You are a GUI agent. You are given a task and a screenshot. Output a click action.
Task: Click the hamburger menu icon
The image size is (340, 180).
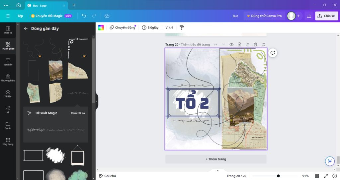(x=8, y=16)
